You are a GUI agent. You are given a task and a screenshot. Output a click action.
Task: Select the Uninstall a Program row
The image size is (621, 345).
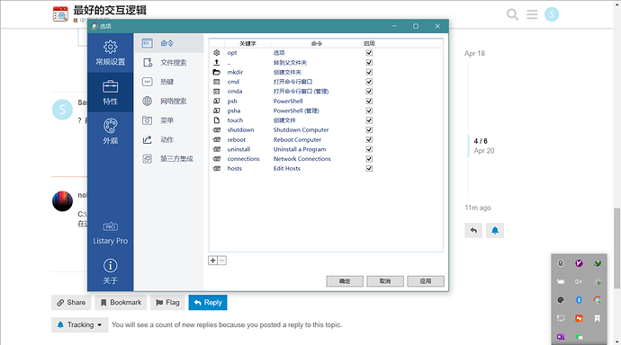coord(300,149)
